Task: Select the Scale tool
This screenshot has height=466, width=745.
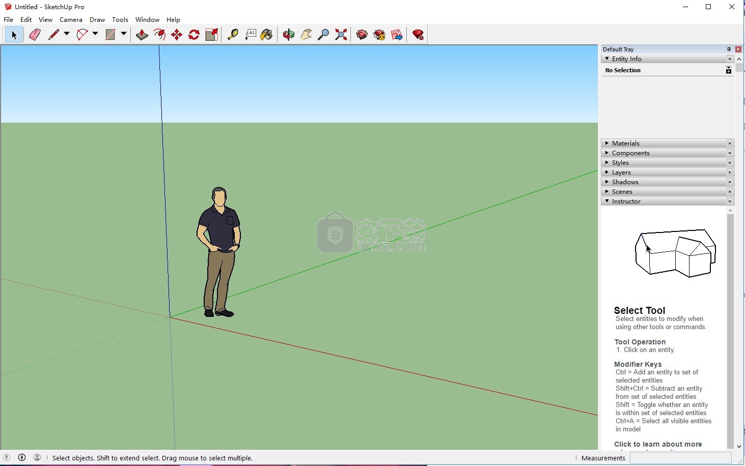Action: [x=211, y=35]
